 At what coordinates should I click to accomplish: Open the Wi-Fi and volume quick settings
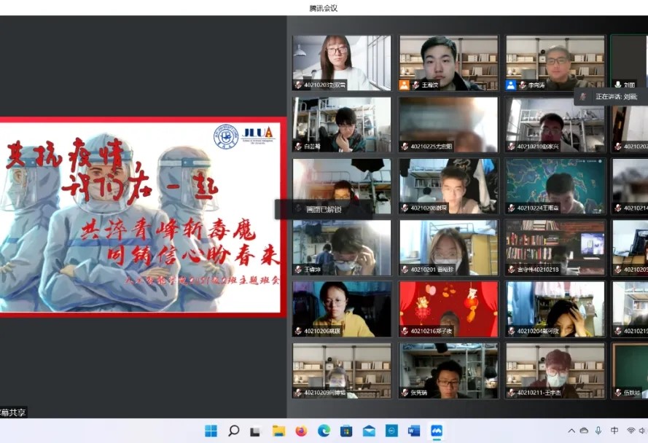click(631, 431)
